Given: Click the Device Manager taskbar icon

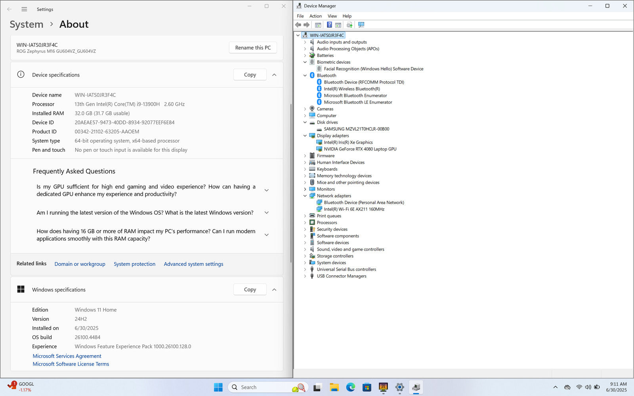Looking at the screenshot, I should click(416, 387).
